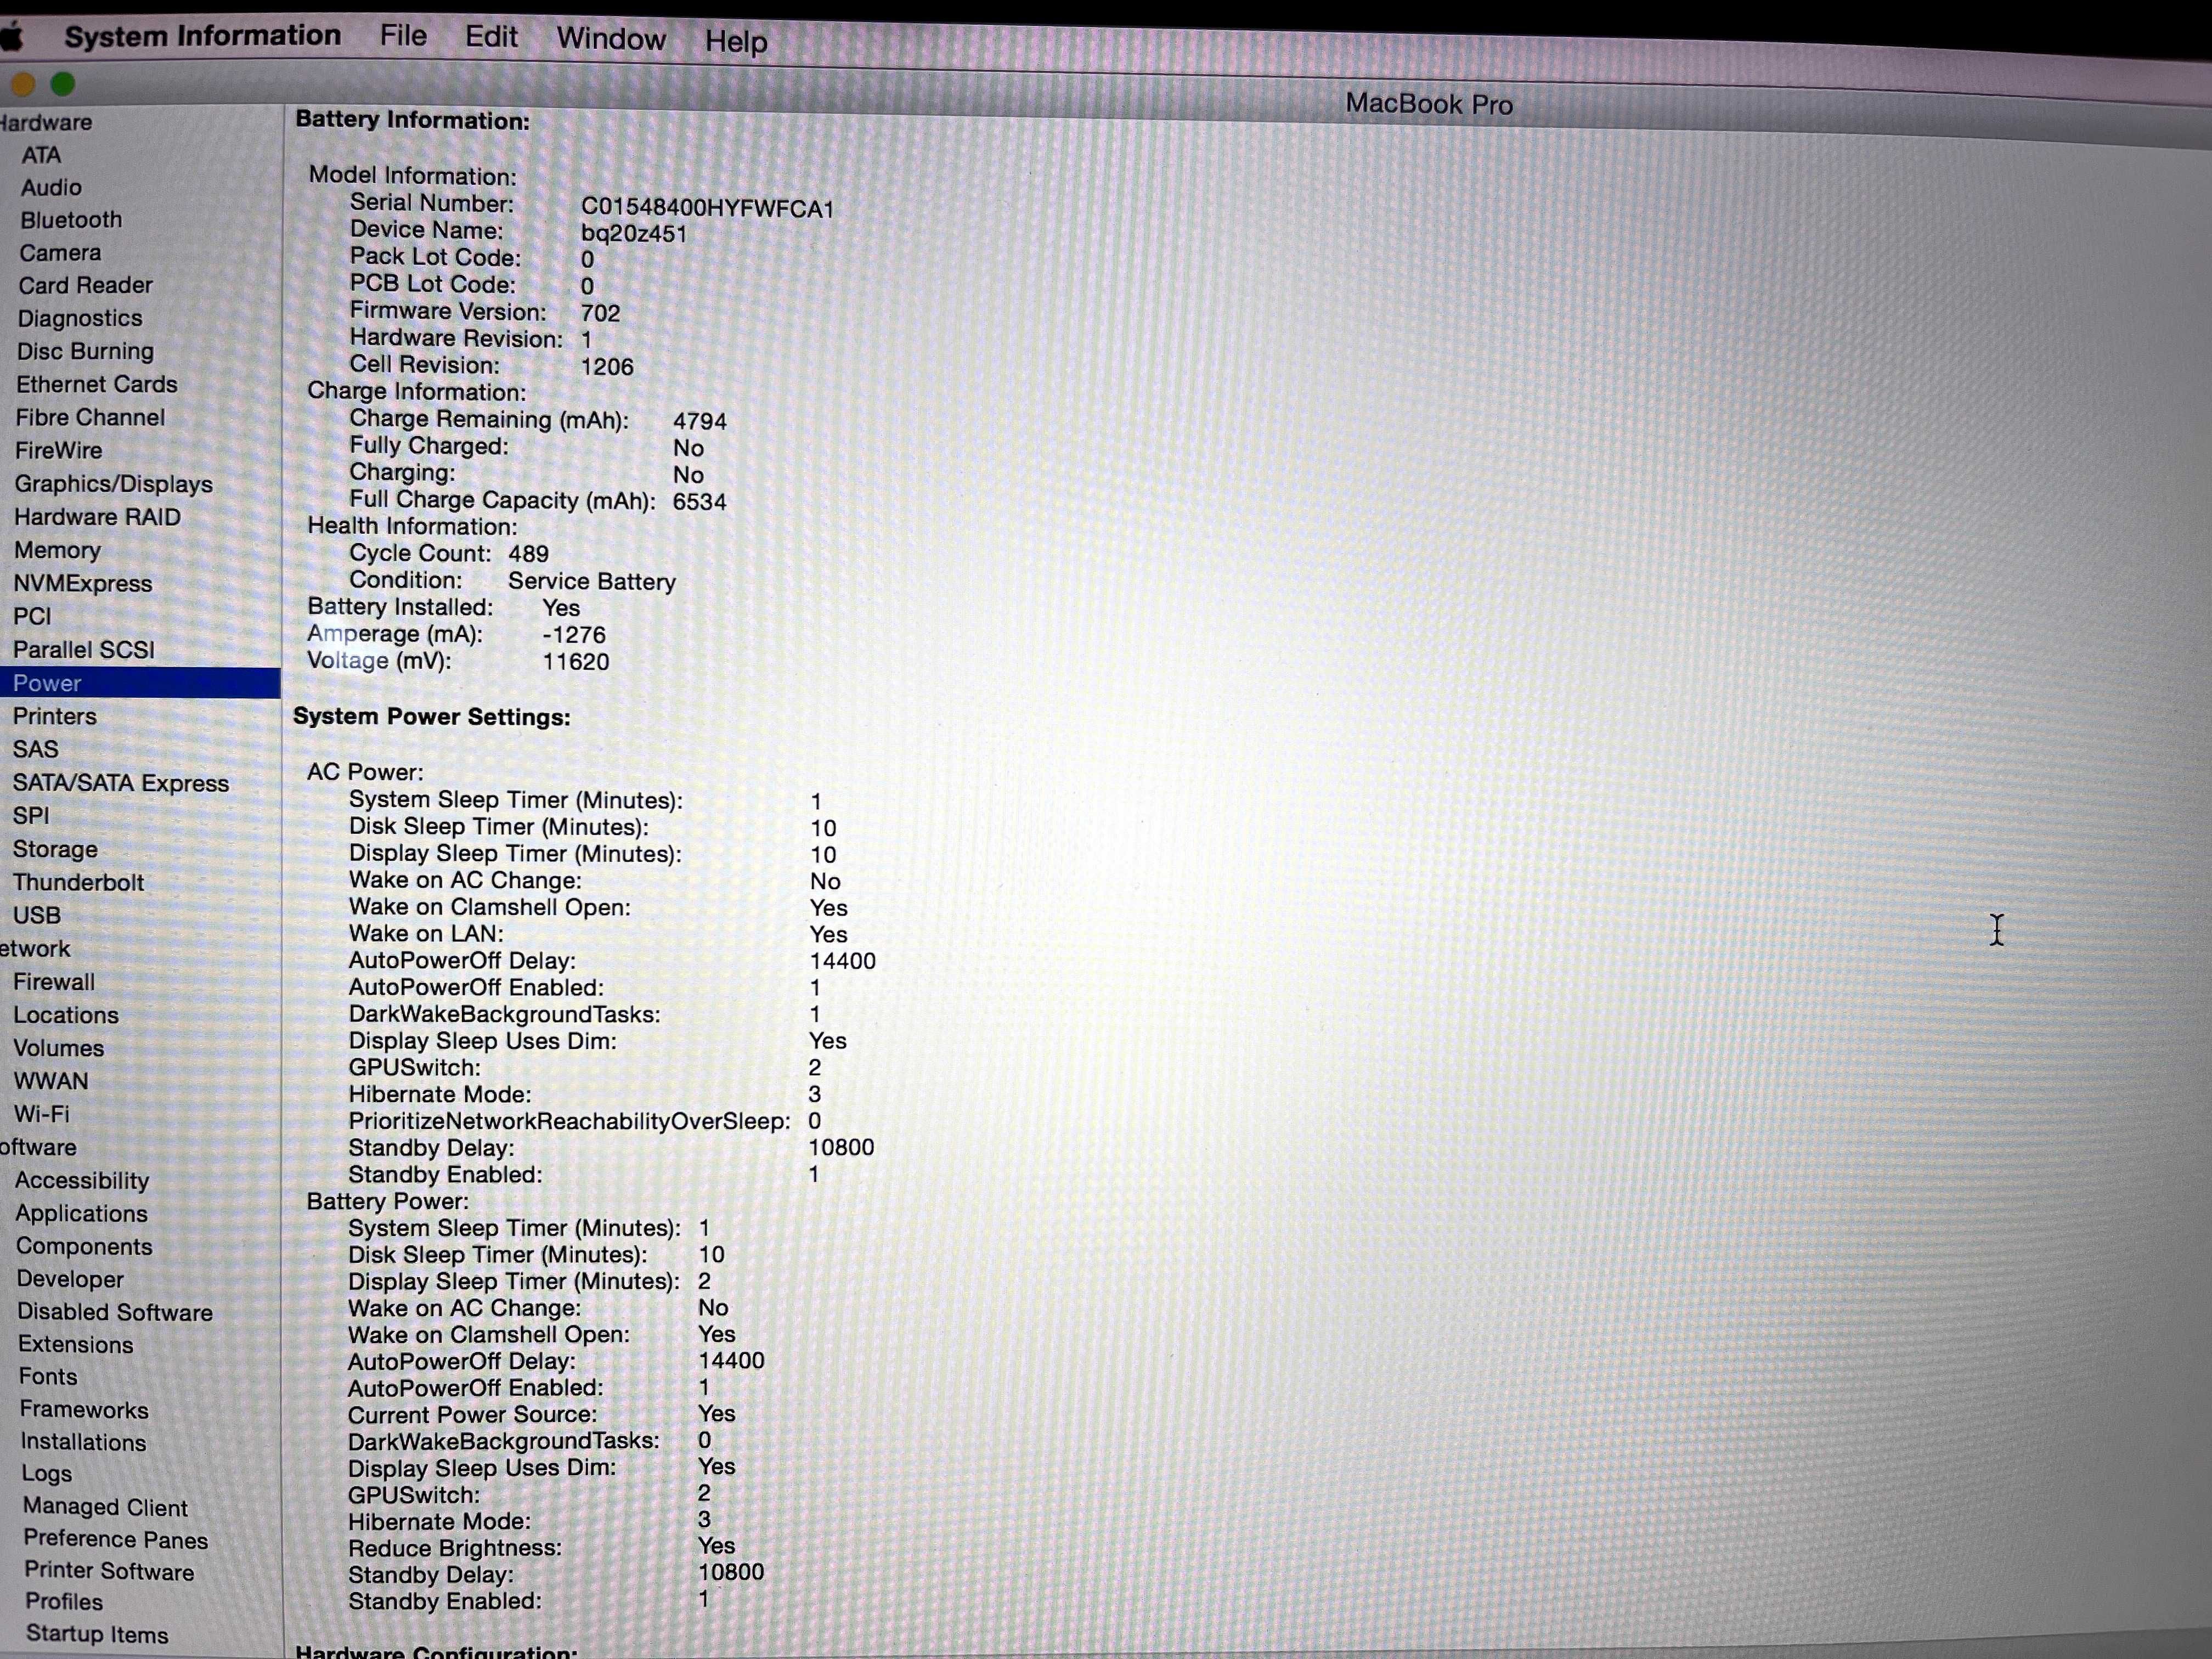Select Printer Software in the sidebar
Image resolution: width=2212 pixels, height=1659 pixels.
(109, 1571)
